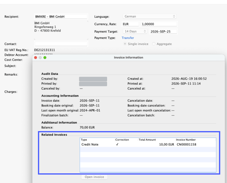Click the payment date field 2026-SEP-25
The height and width of the screenshot is (183, 227).
(x=163, y=32)
